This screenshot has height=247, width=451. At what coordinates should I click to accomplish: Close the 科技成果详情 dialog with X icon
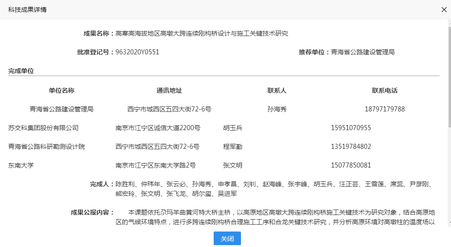click(444, 10)
